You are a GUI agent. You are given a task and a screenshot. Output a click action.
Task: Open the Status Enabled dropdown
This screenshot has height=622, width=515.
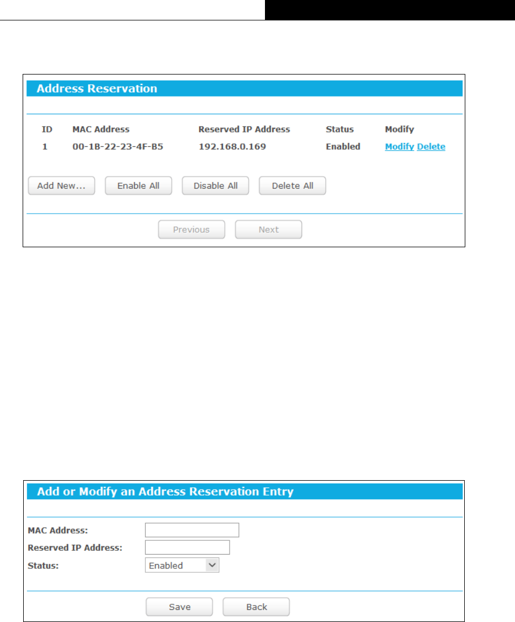[182, 565]
